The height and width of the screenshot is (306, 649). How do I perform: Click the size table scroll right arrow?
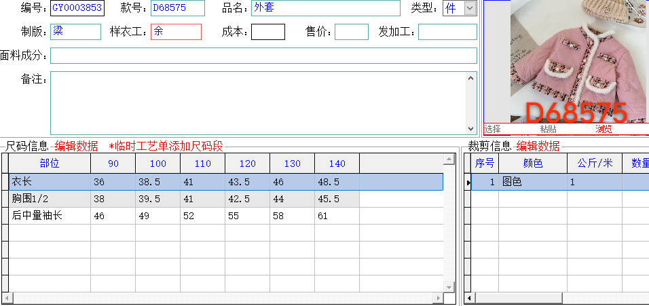pyautogui.click(x=439, y=298)
